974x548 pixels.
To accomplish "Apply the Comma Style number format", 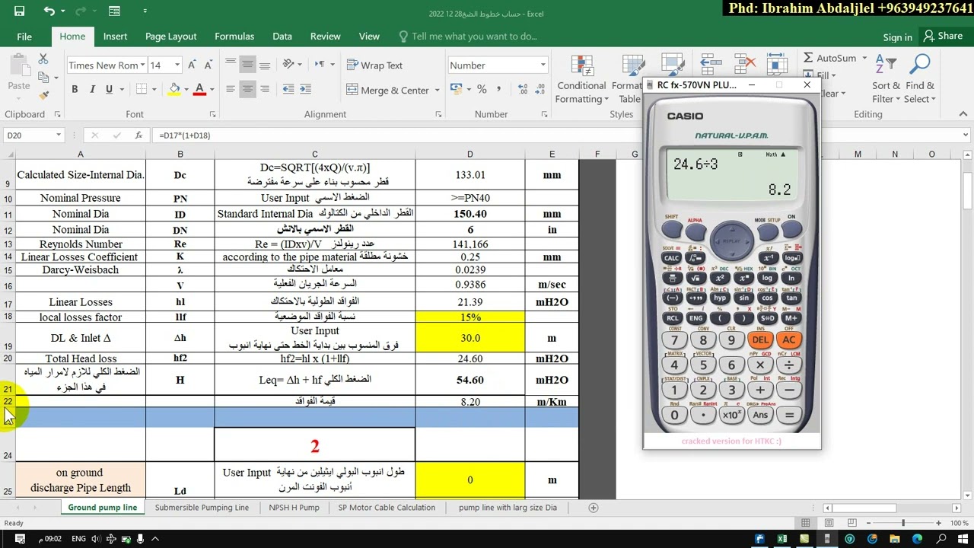I will click(501, 90).
